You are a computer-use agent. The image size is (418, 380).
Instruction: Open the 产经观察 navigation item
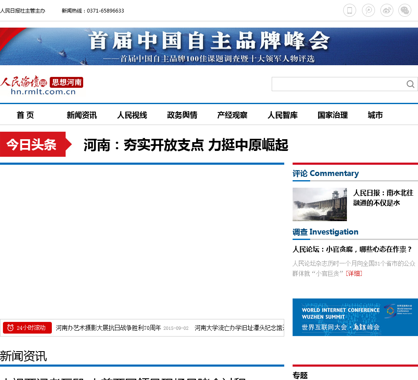tap(232, 115)
